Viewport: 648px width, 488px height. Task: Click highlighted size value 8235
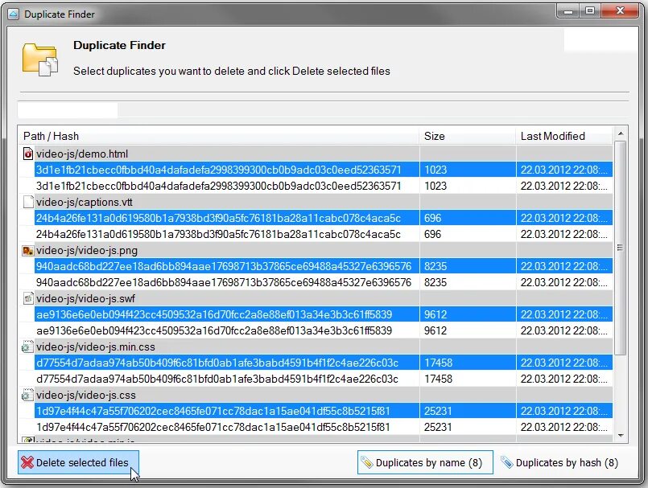(435, 266)
